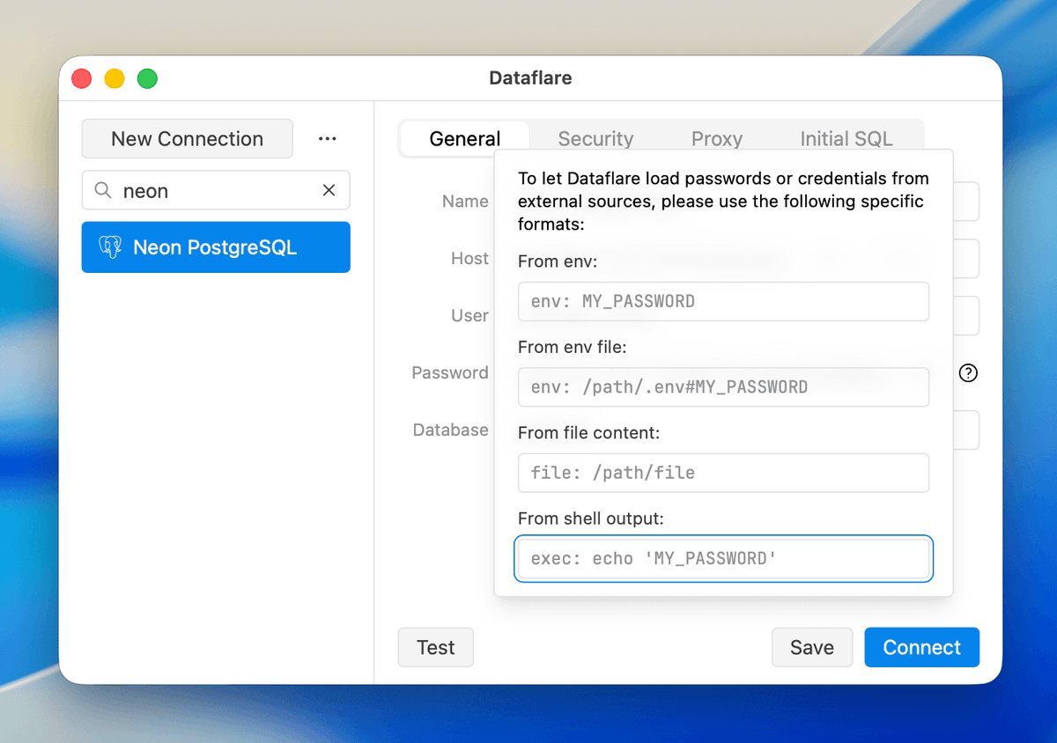Click the green full-screen window button
Image resolution: width=1057 pixels, height=743 pixels.
(147, 78)
